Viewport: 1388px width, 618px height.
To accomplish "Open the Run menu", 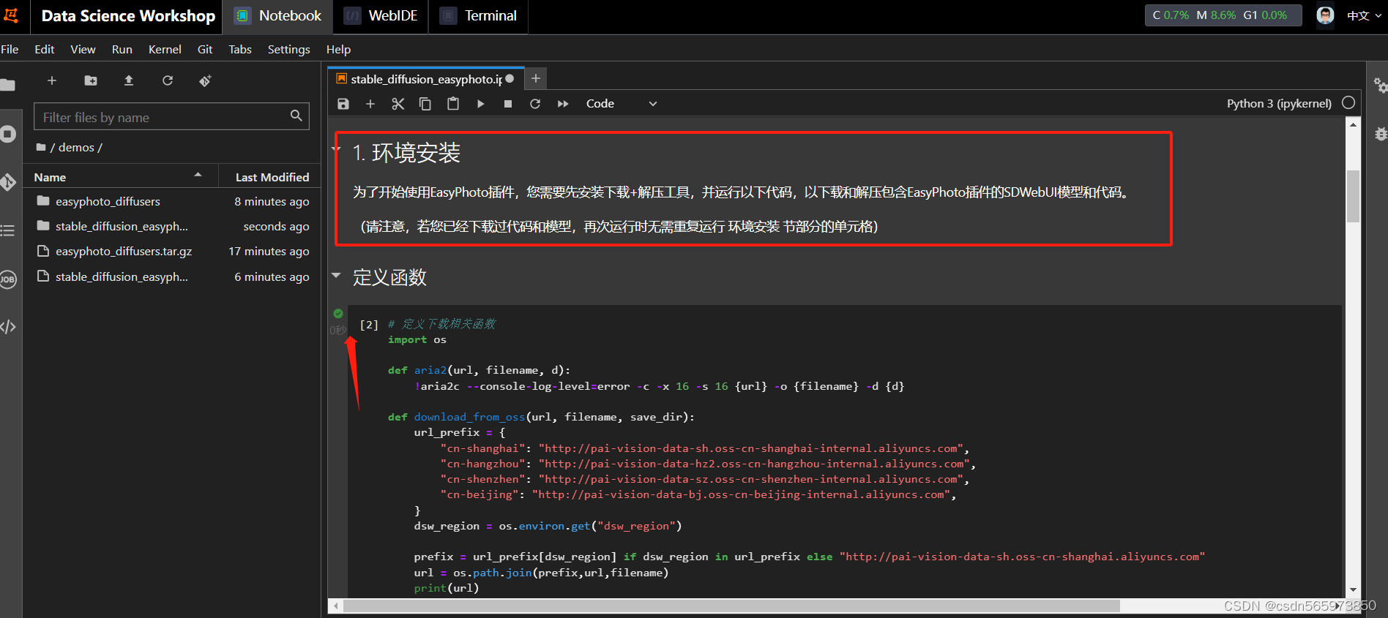I will (x=122, y=49).
